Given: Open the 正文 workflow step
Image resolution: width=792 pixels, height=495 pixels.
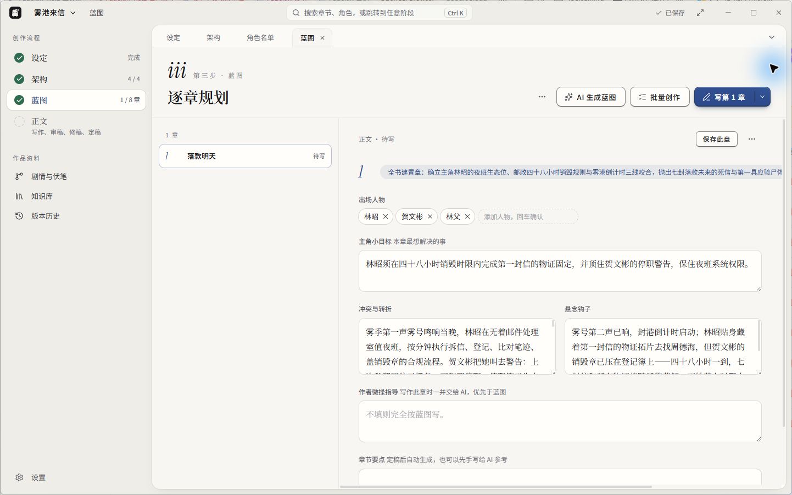Looking at the screenshot, I should (x=76, y=126).
